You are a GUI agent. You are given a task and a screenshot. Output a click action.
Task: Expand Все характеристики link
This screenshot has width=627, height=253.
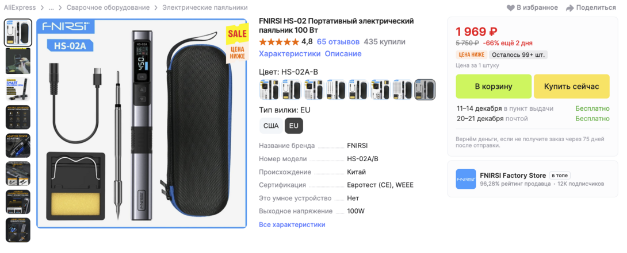(x=292, y=225)
